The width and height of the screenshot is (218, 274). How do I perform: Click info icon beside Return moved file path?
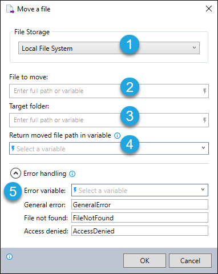pyautogui.click(x=117, y=135)
